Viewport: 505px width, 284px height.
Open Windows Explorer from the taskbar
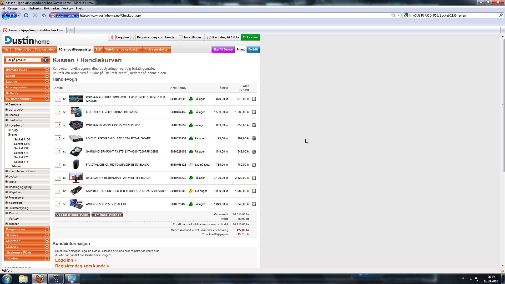pos(23,279)
